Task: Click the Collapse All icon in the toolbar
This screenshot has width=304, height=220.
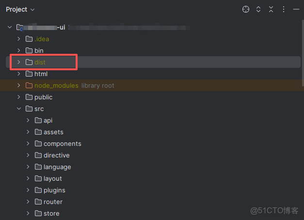Action: click(271, 9)
